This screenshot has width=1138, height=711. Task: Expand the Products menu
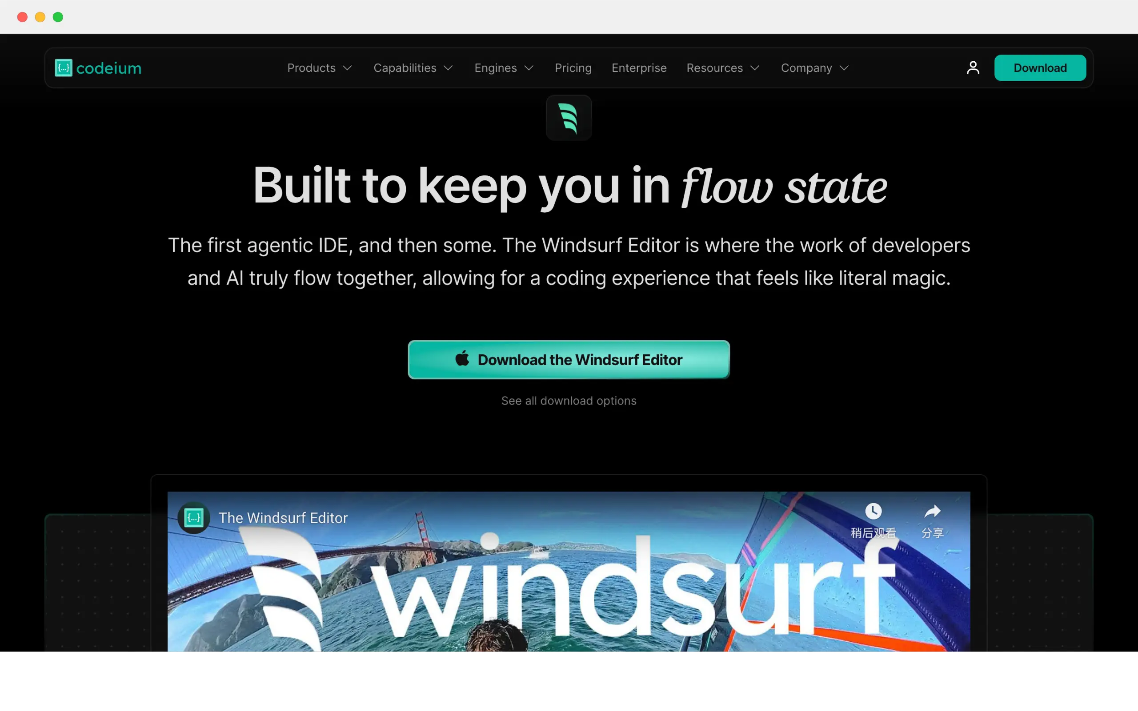click(x=319, y=68)
